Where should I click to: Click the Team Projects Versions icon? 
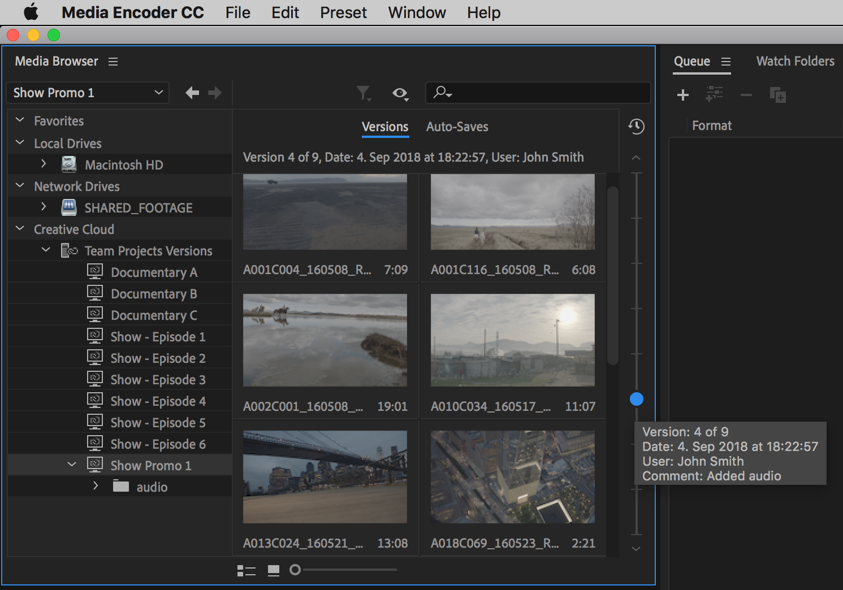[69, 250]
